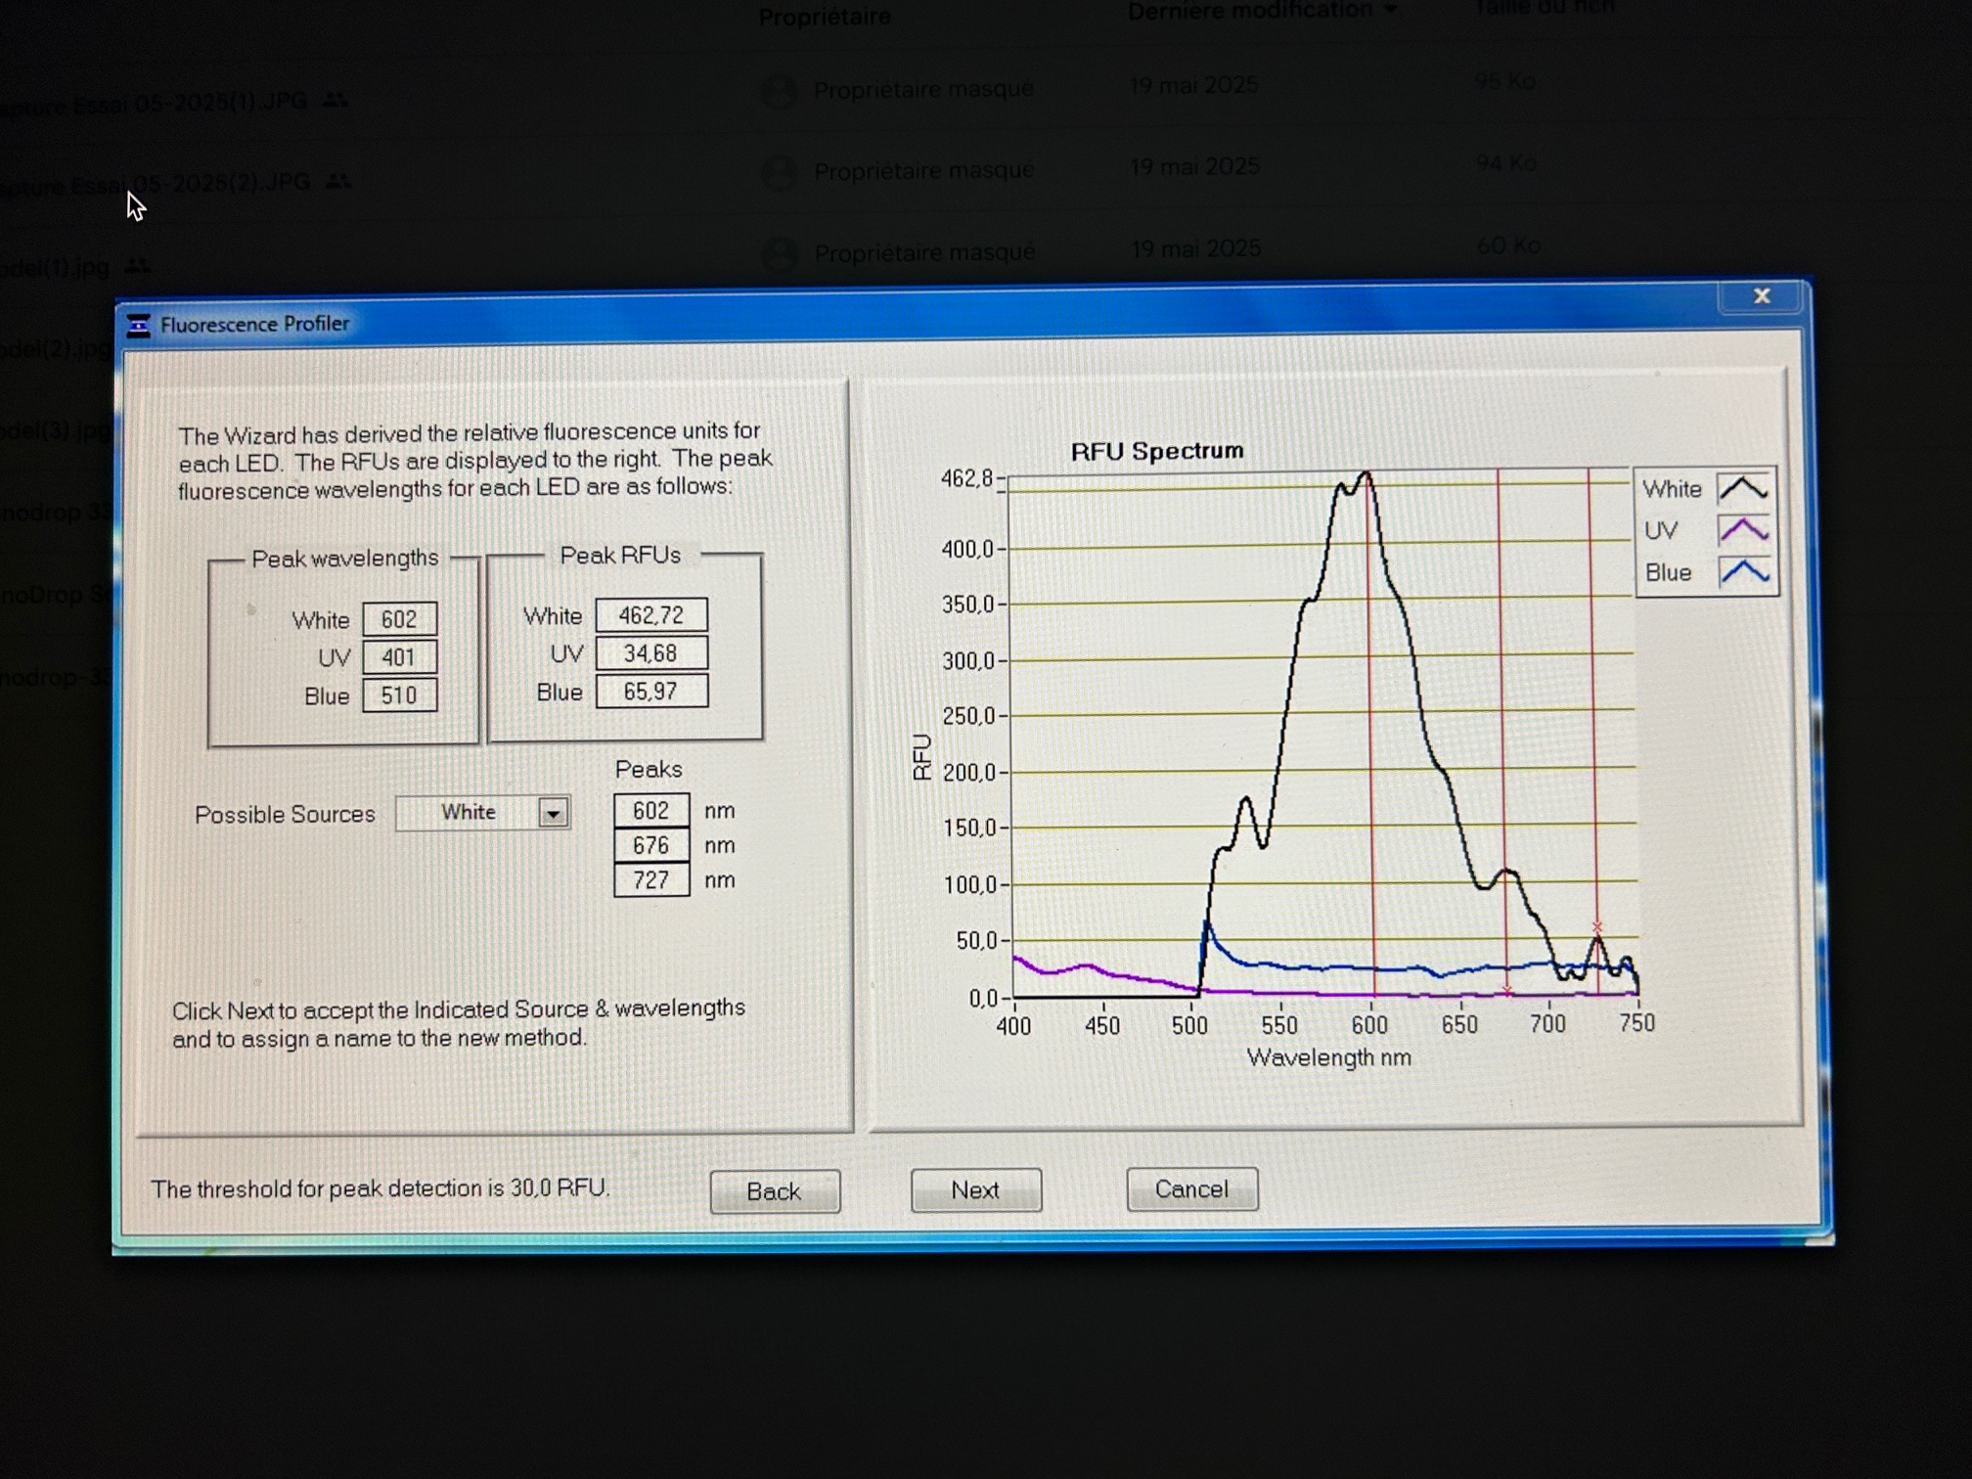1972x1479 pixels.
Task: Click shared-people icon next to Essai 05-2025(1).JPG
Action: click(336, 100)
